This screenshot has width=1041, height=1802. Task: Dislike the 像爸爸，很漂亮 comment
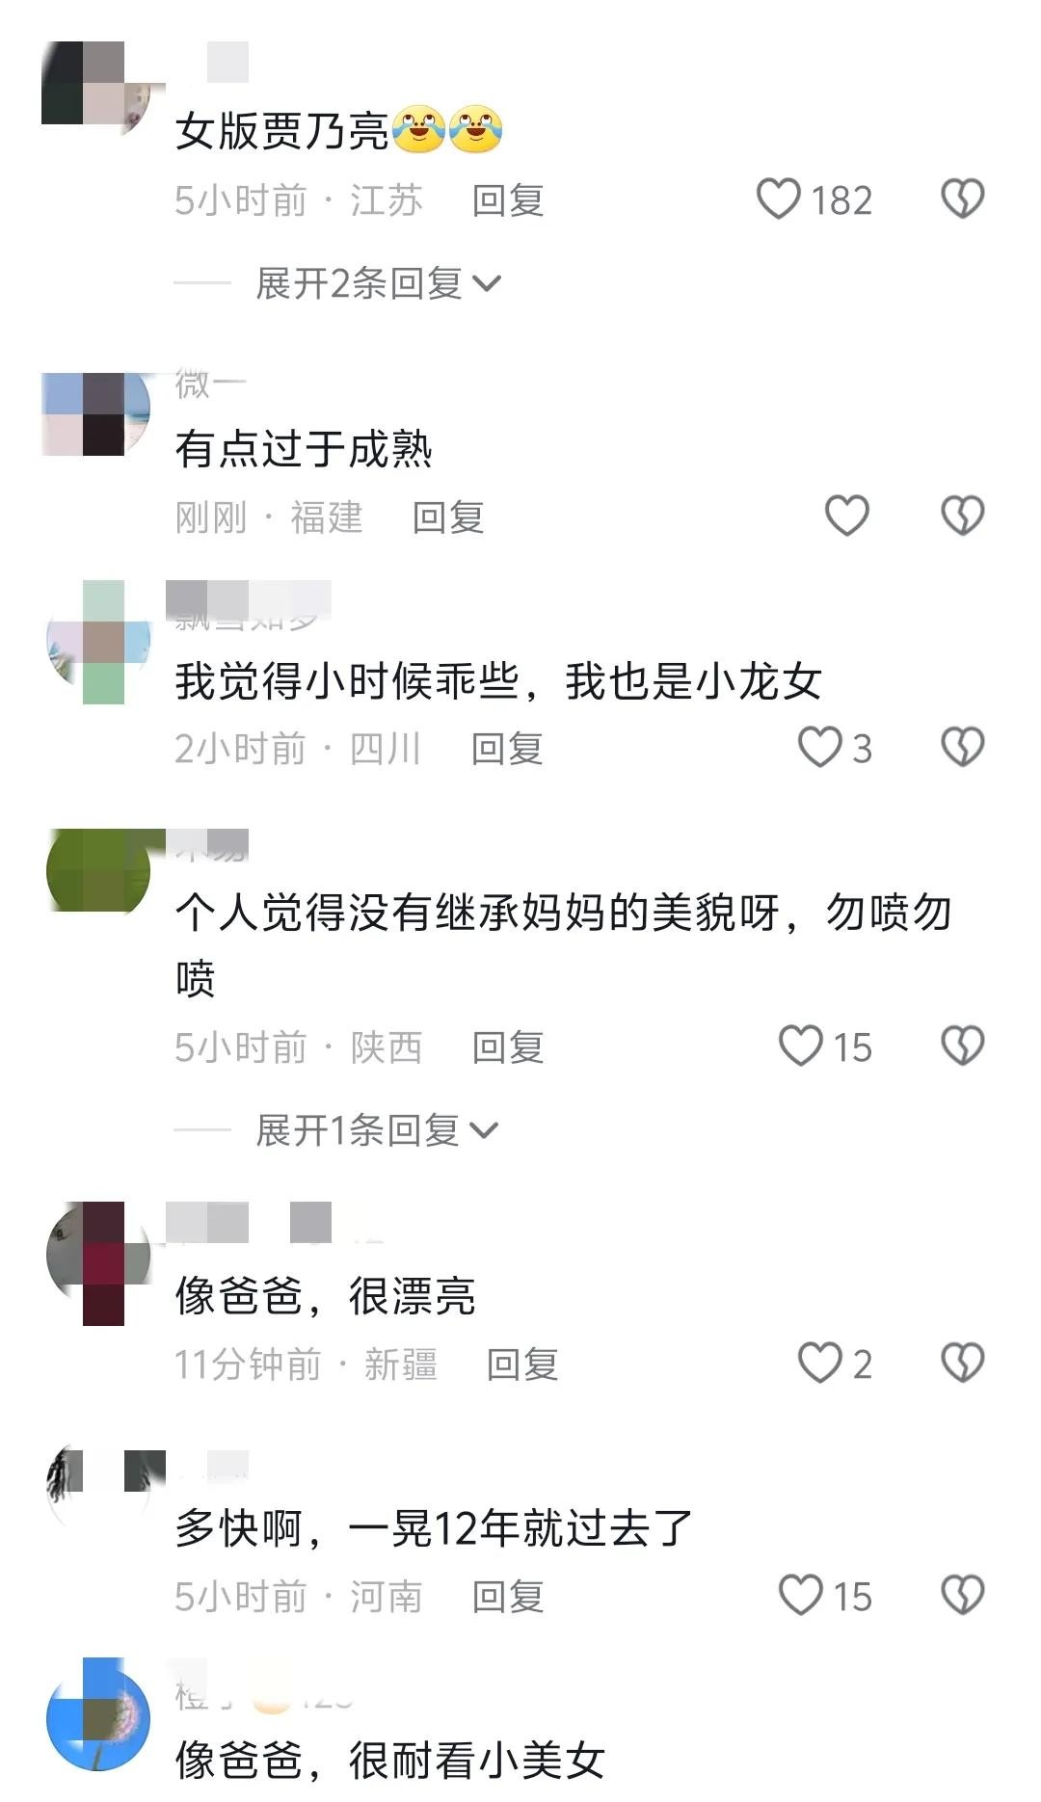pos(962,1364)
